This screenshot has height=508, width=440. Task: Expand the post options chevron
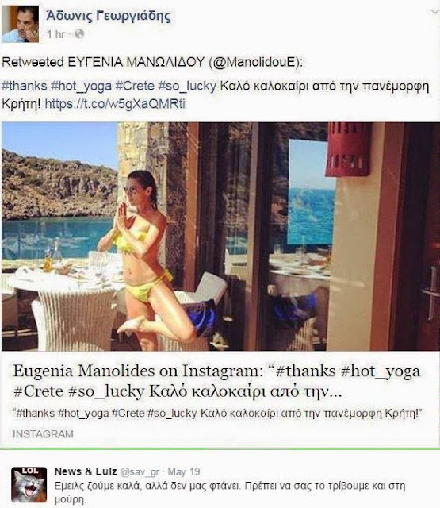(x=434, y=12)
